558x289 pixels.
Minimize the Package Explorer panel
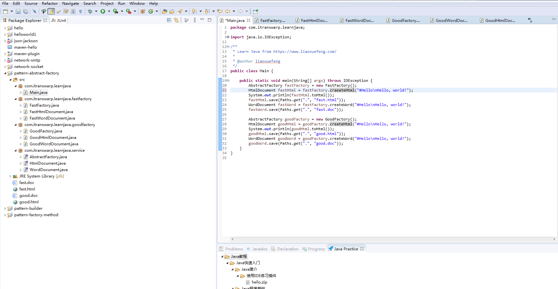[x=202, y=20]
